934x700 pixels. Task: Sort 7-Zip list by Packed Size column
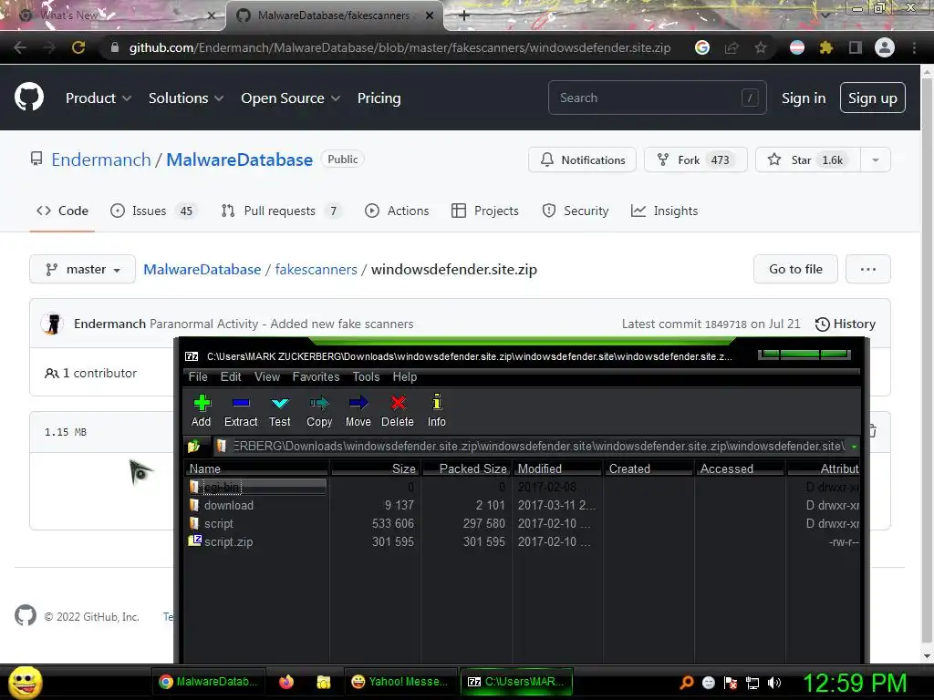(466, 469)
